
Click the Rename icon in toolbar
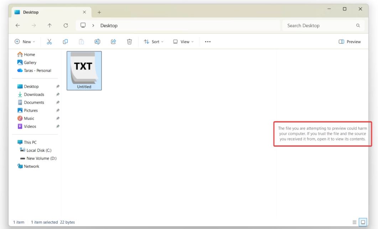tap(97, 42)
